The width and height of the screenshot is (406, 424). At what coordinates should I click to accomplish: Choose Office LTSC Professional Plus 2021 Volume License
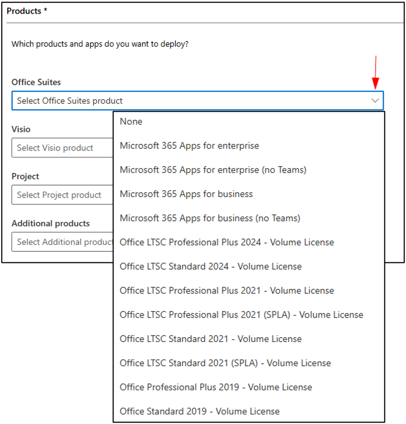(249, 290)
